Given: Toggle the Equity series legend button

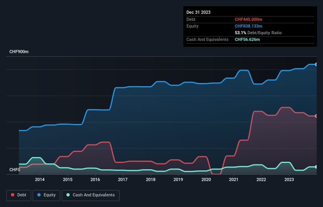Looking at the screenshot, I should 46,195.
